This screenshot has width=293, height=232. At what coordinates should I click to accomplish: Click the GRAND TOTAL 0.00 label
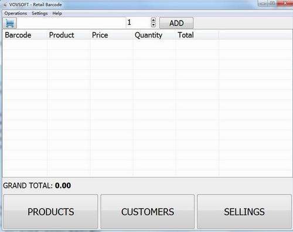point(37,186)
